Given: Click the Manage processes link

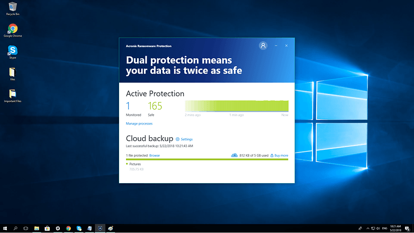Looking at the screenshot, I should click(x=139, y=123).
